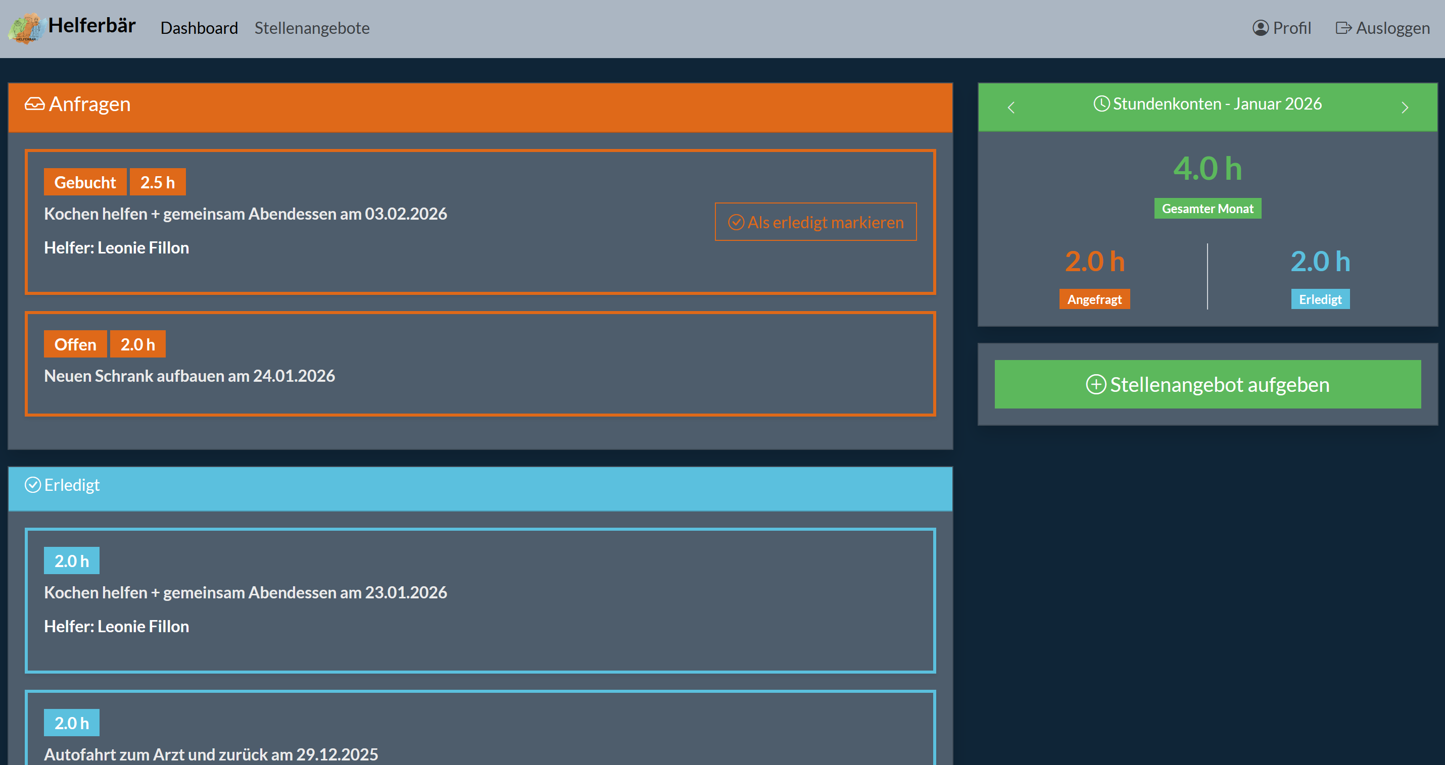Viewport: 1445px width, 765px height.
Task: Click the Helferbär brand name
Action: (92, 25)
